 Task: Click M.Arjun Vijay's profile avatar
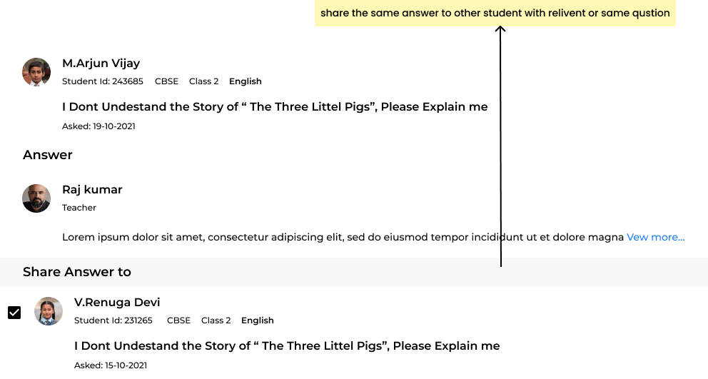[x=36, y=72]
